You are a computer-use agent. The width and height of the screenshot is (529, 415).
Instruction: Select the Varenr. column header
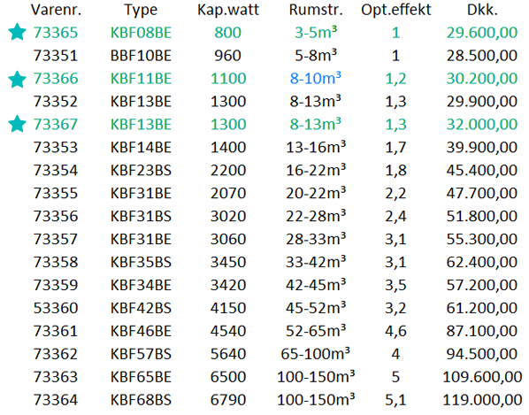[x=56, y=10]
